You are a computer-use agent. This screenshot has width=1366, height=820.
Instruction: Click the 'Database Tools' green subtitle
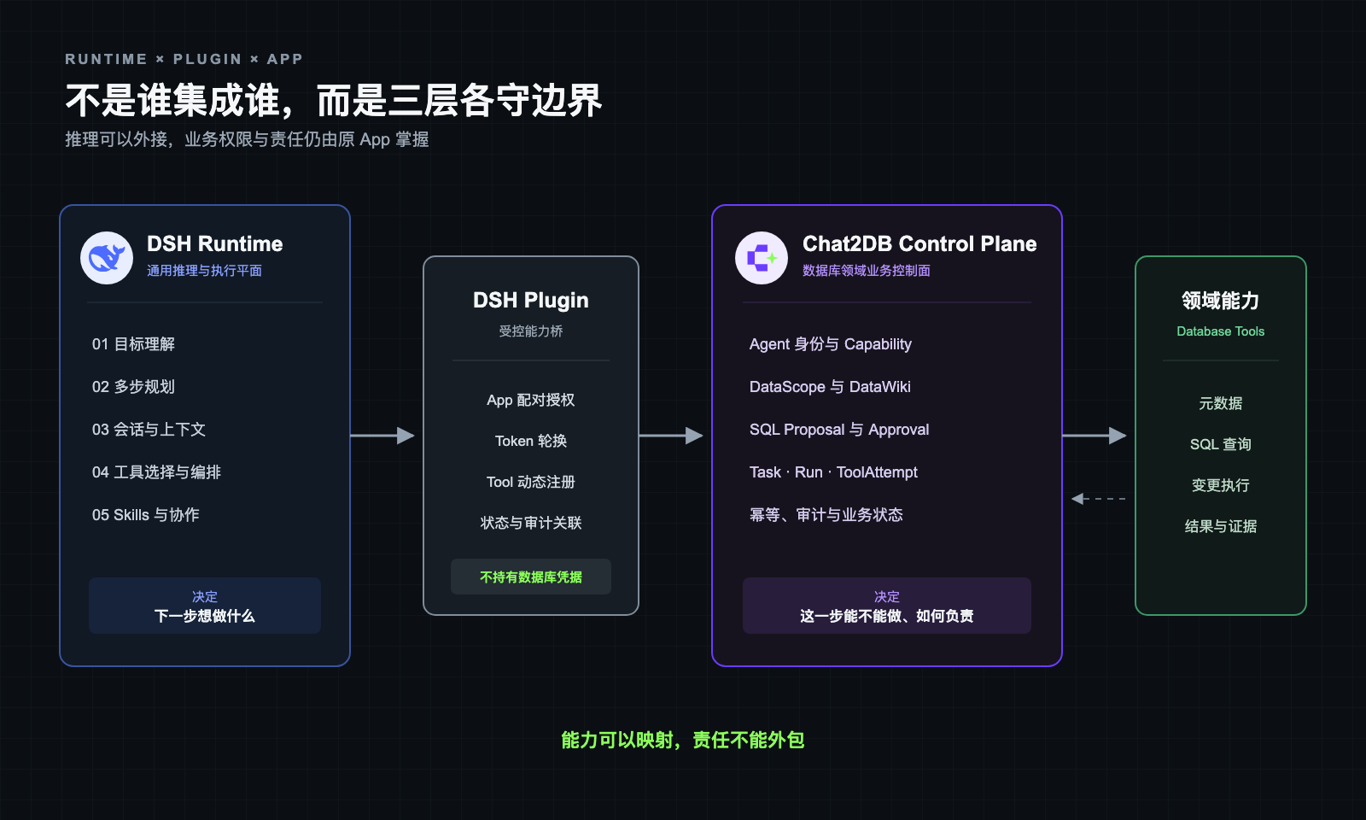coord(1221,331)
